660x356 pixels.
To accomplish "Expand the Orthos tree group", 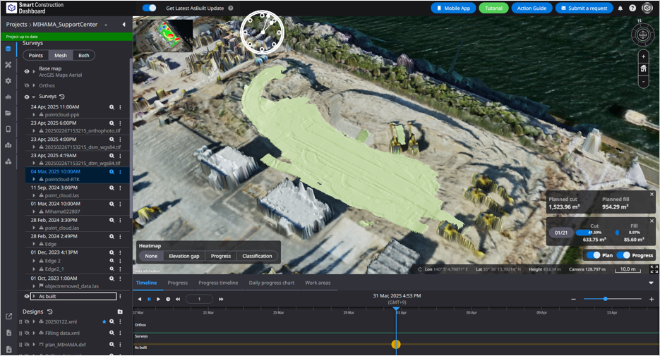I will [x=33, y=85].
